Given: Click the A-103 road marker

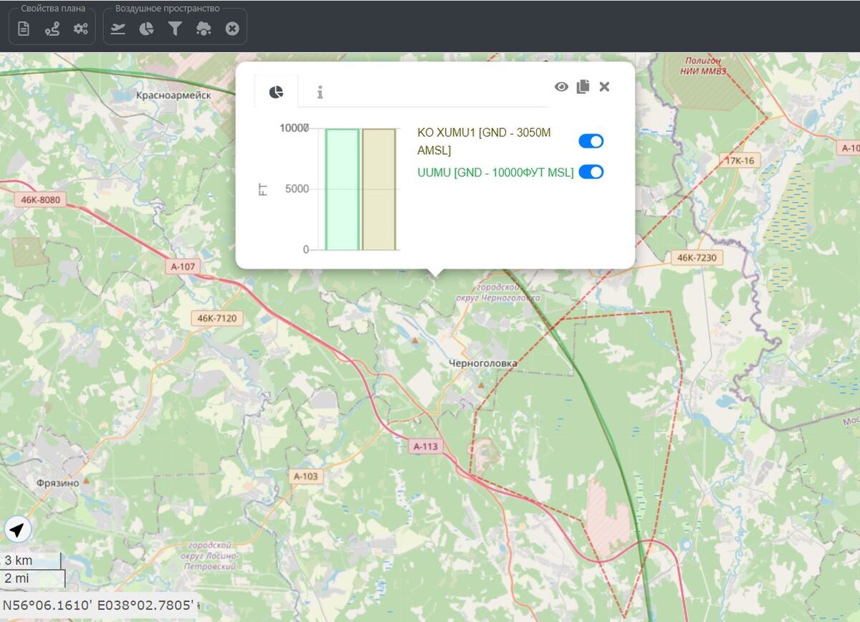Looking at the screenshot, I should pos(305,476).
